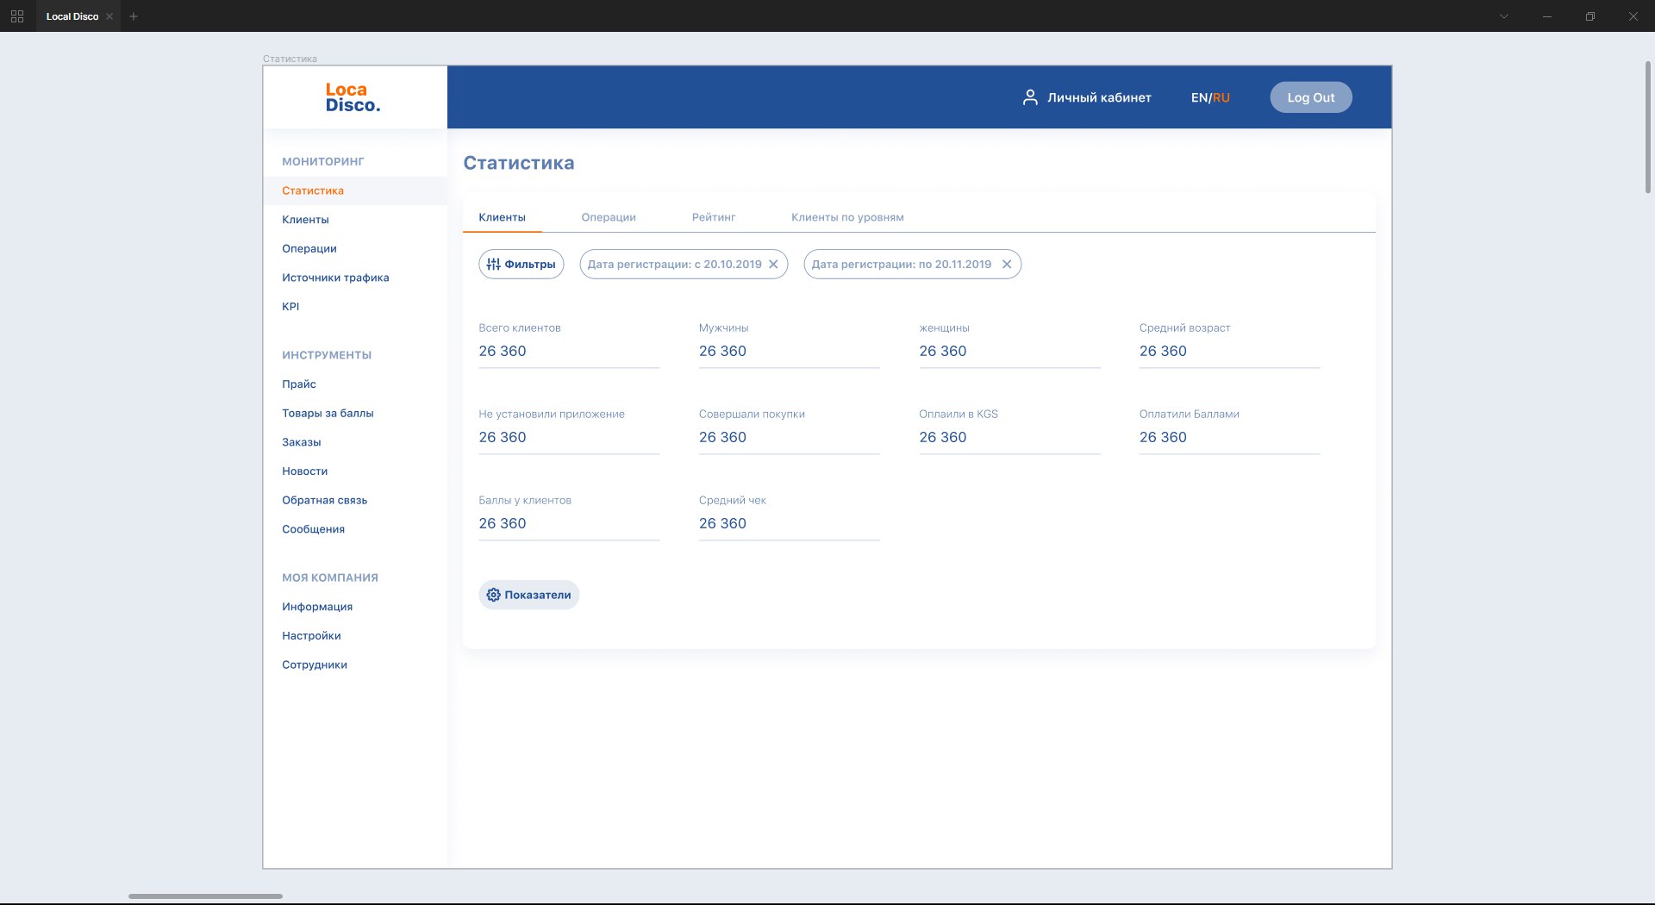Open the Фильтры button

click(521, 265)
